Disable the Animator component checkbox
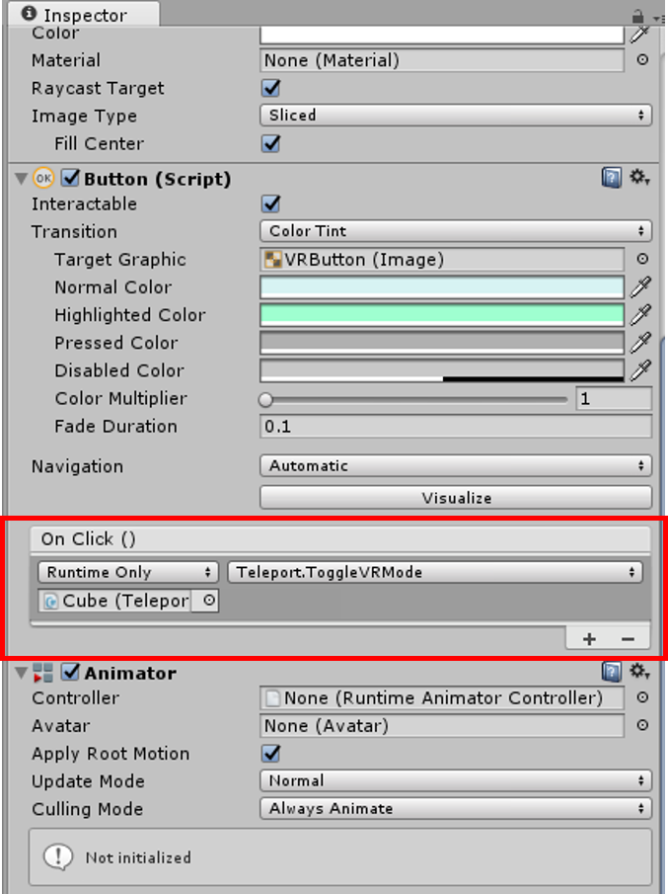 click(x=70, y=672)
